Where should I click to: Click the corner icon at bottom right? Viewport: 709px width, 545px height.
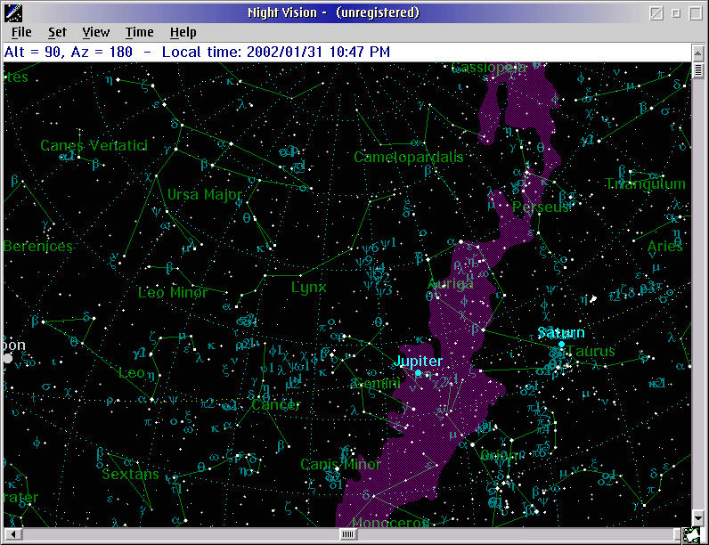pos(692,535)
